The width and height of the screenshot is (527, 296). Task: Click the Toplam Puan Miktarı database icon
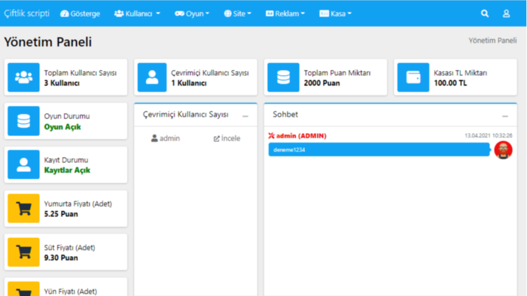pyautogui.click(x=283, y=77)
